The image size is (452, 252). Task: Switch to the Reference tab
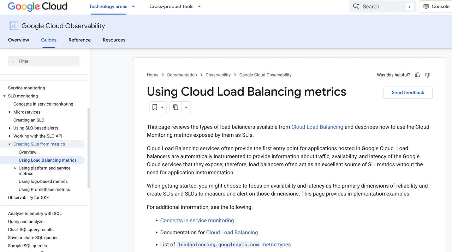pos(79,40)
